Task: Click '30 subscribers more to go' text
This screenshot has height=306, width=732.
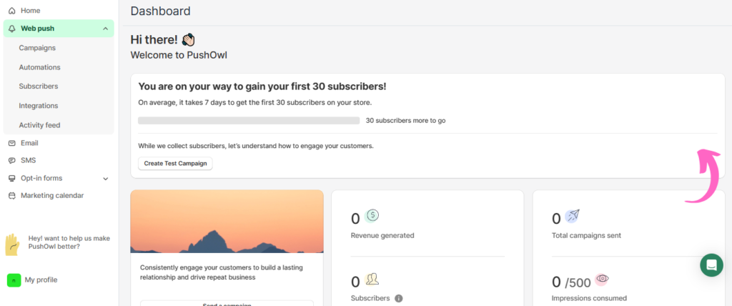Action: [x=406, y=121]
